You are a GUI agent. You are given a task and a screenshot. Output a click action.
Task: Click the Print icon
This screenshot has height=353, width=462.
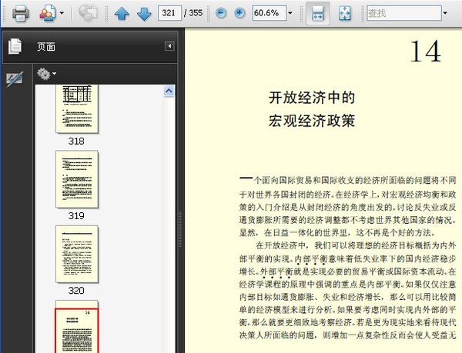(18, 14)
